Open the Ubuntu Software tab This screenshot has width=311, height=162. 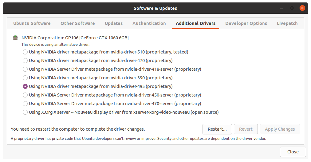[32, 23]
